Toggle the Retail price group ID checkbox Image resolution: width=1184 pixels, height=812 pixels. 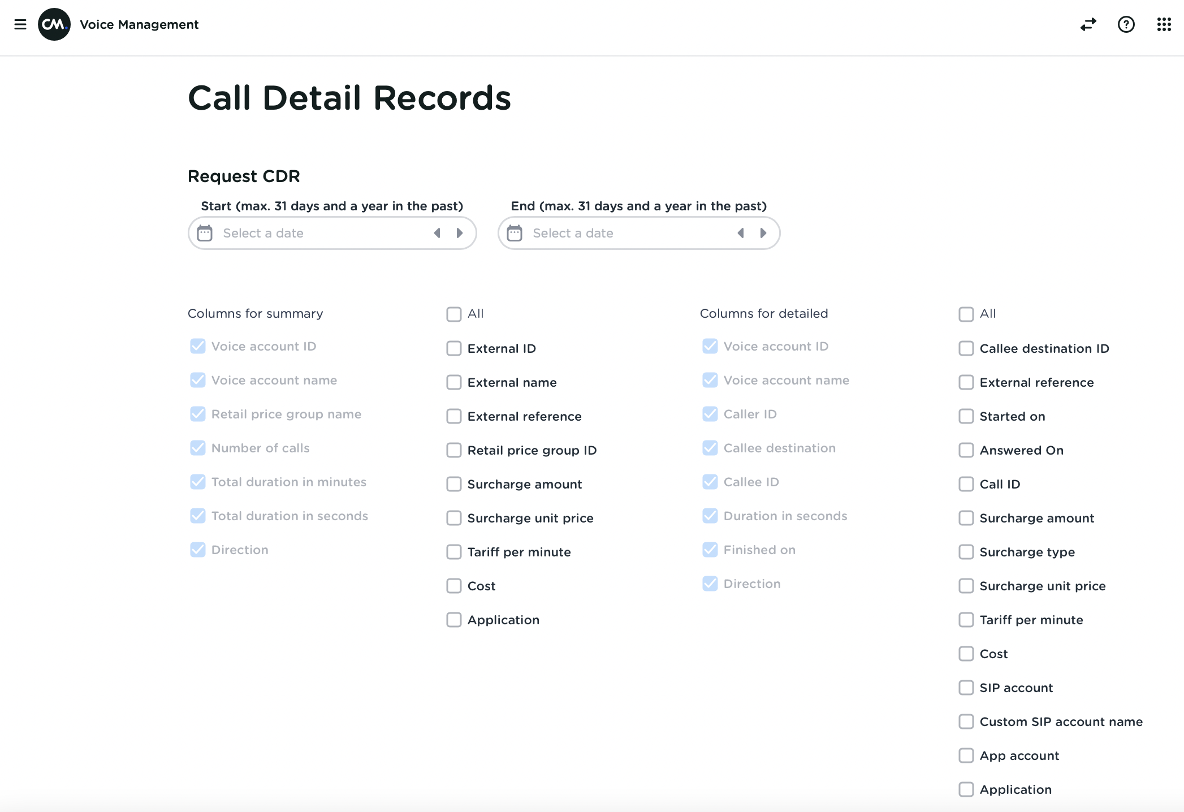[x=454, y=450]
